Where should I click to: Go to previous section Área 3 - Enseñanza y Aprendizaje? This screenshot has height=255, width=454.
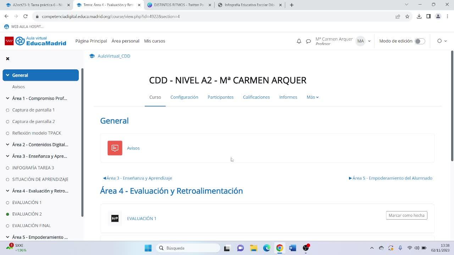click(x=138, y=178)
